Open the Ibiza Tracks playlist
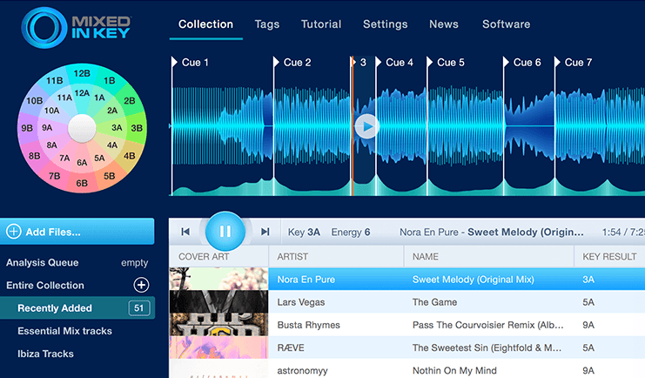This screenshot has width=645, height=378. [x=45, y=354]
